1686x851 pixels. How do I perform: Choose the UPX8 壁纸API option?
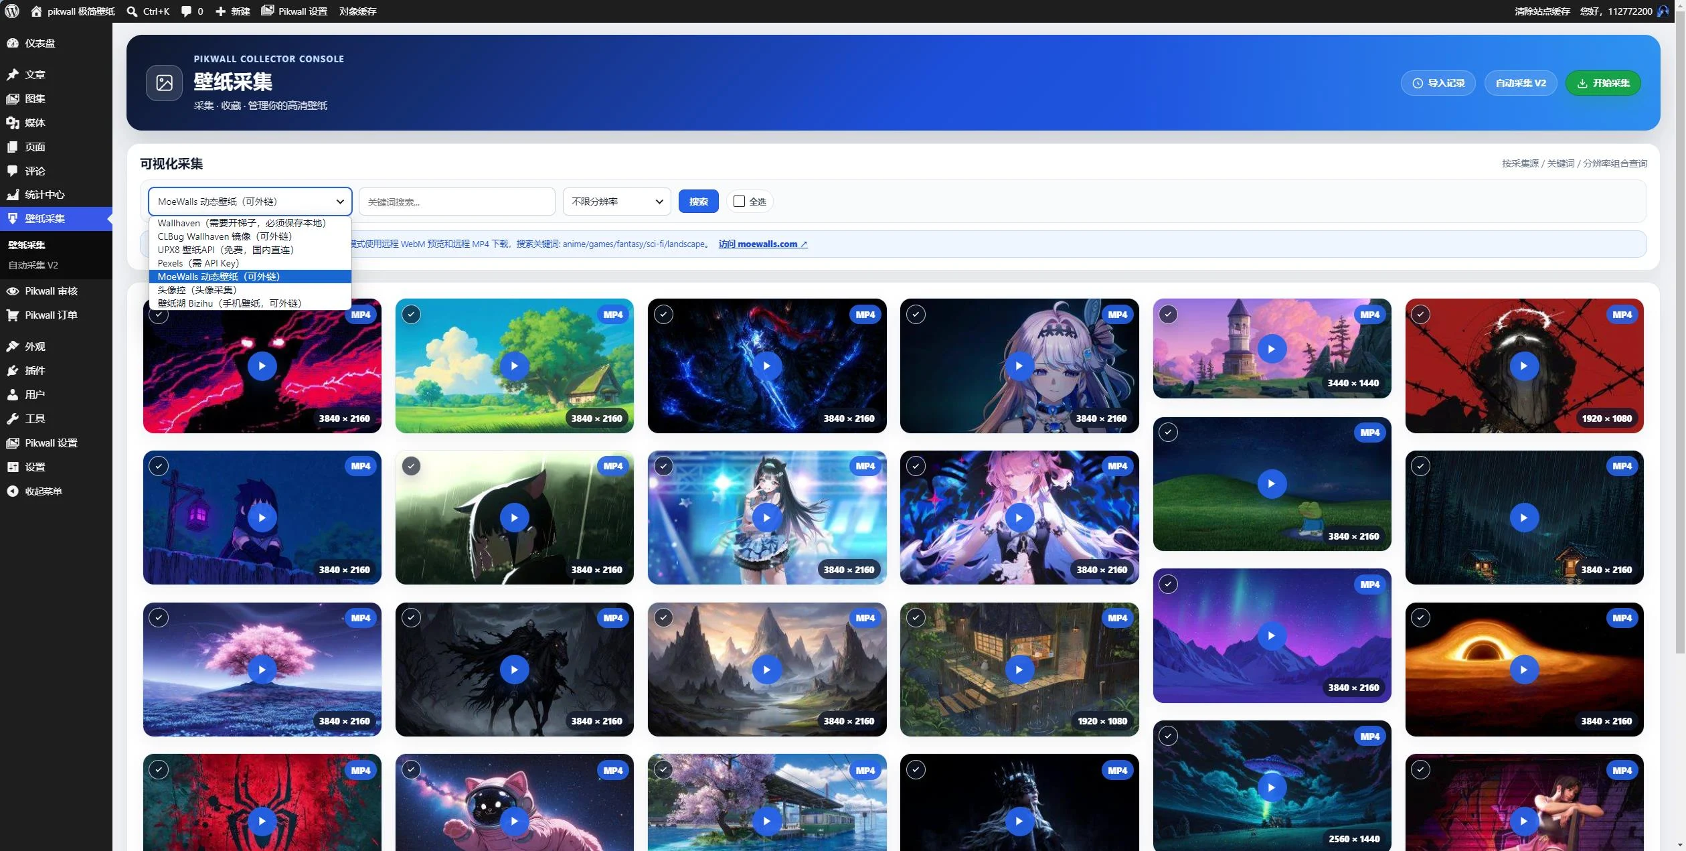click(x=250, y=250)
